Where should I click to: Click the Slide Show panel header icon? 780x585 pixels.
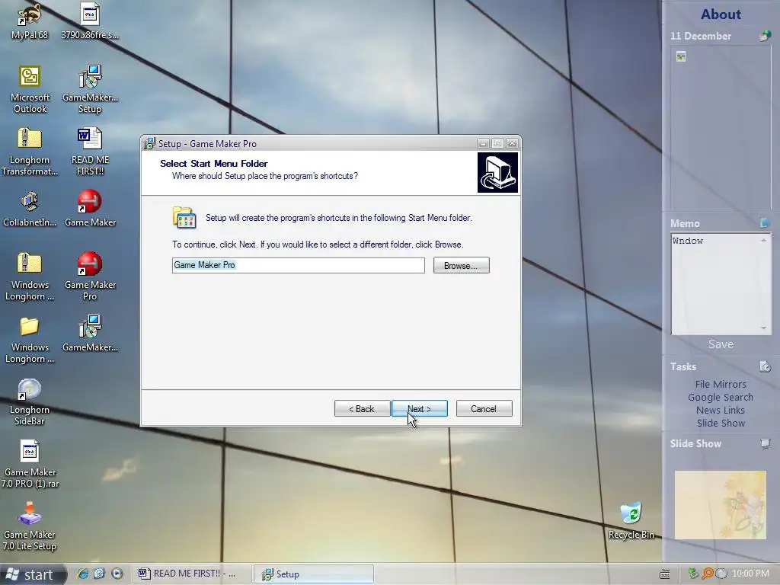(x=765, y=443)
